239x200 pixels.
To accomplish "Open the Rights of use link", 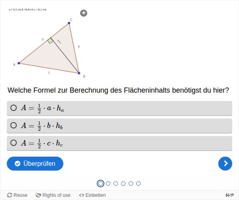I will coord(56,195).
